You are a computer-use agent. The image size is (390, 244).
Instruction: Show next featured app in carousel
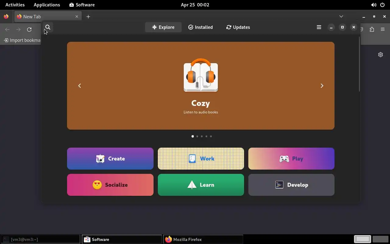pyautogui.click(x=322, y=86)
